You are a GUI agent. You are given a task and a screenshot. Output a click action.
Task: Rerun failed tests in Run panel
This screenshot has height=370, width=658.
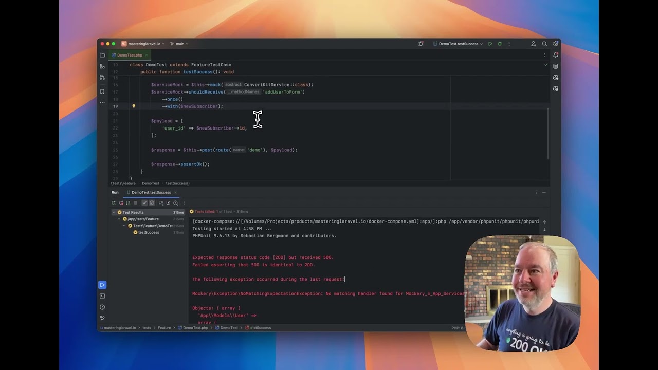[x=121, y=203]
